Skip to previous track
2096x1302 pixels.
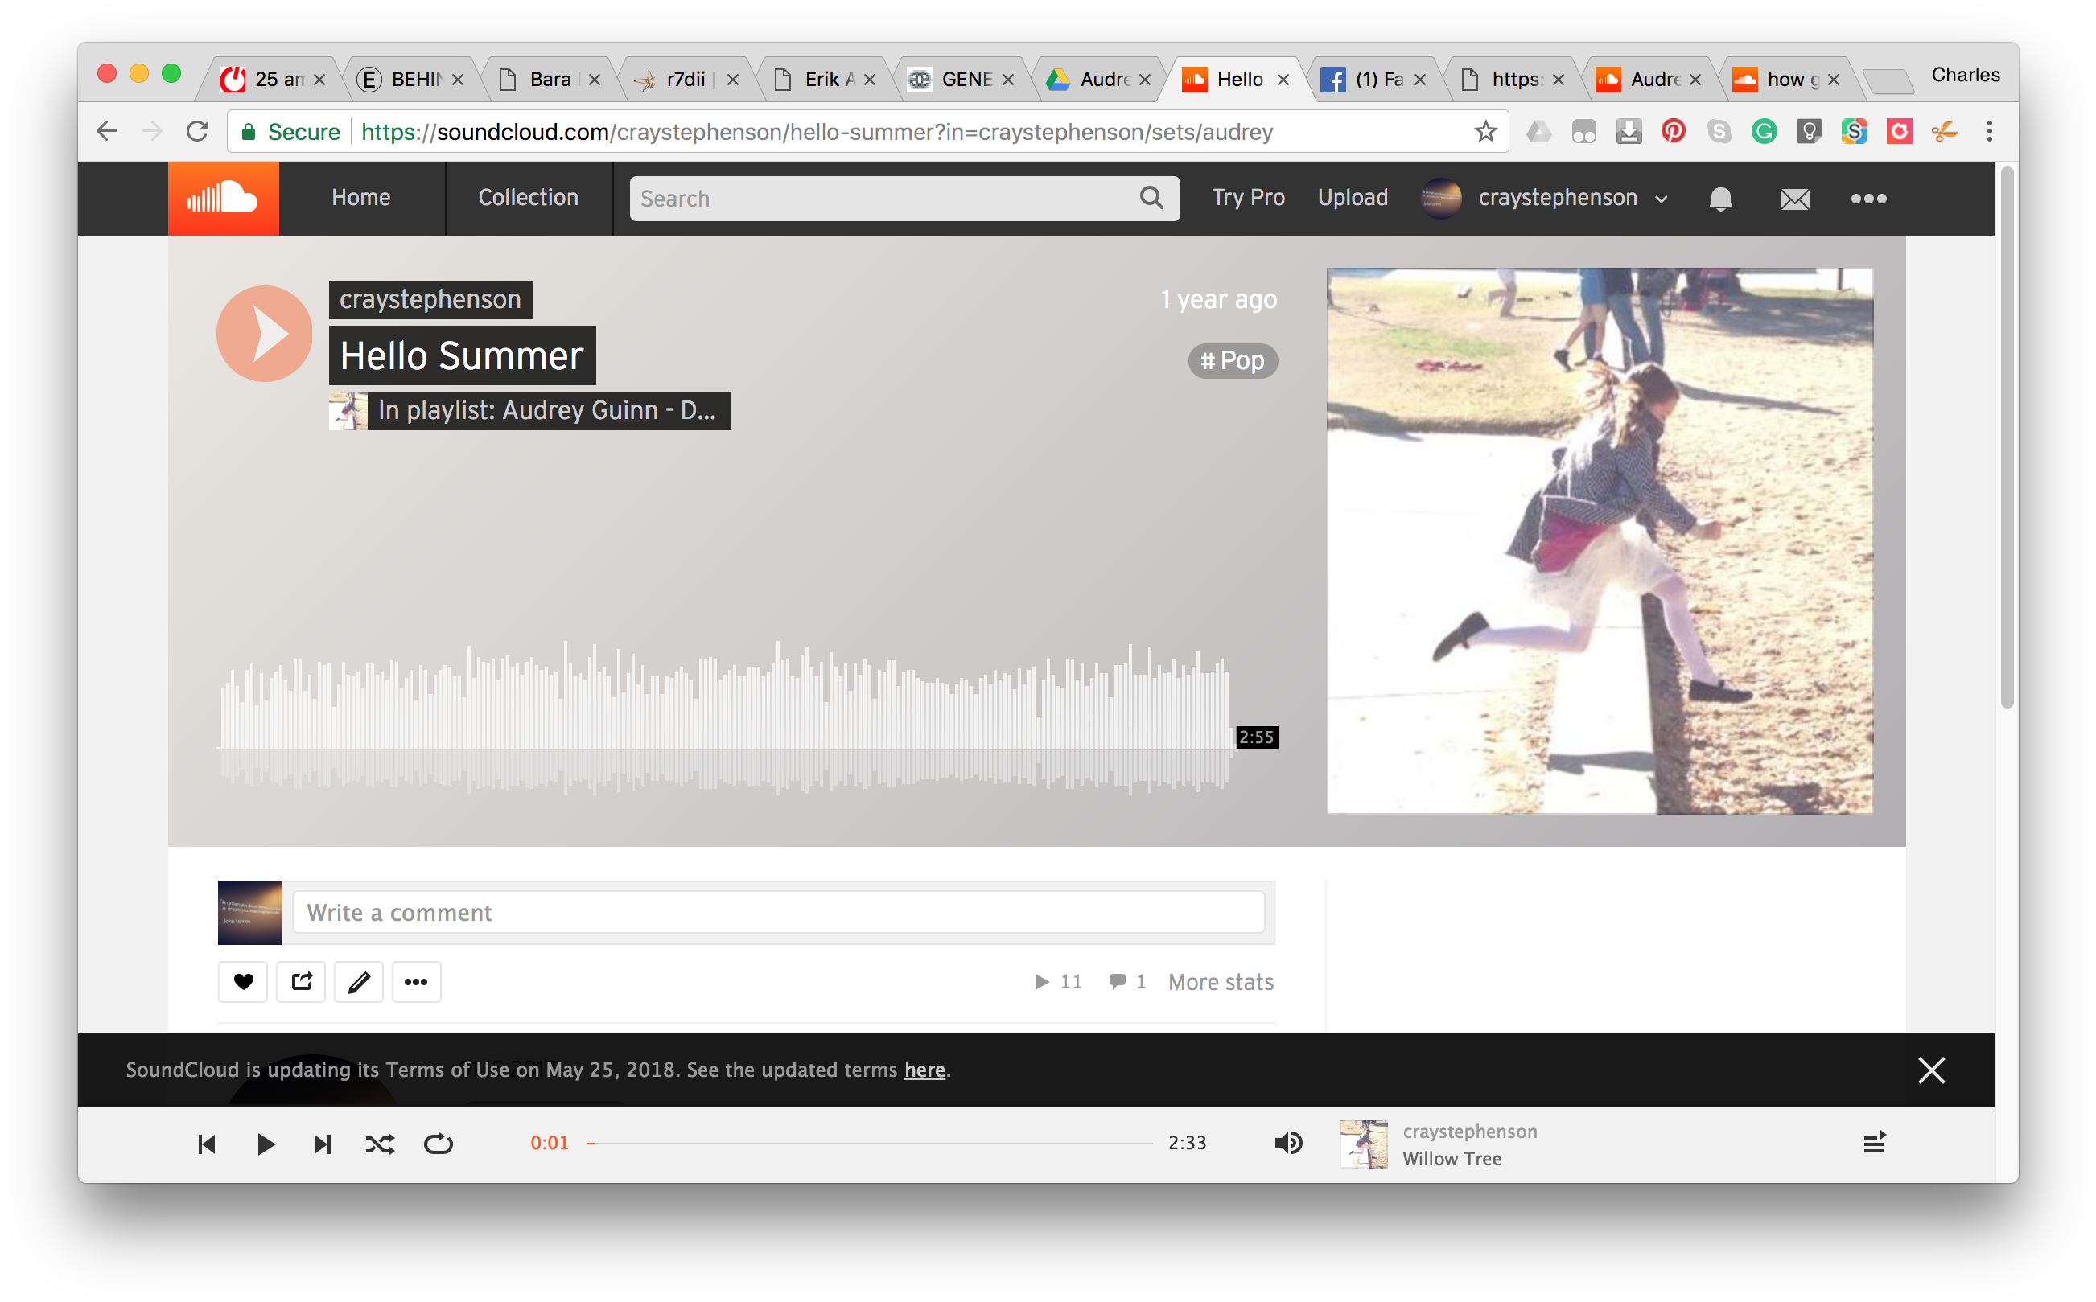tap(207, 1144)
